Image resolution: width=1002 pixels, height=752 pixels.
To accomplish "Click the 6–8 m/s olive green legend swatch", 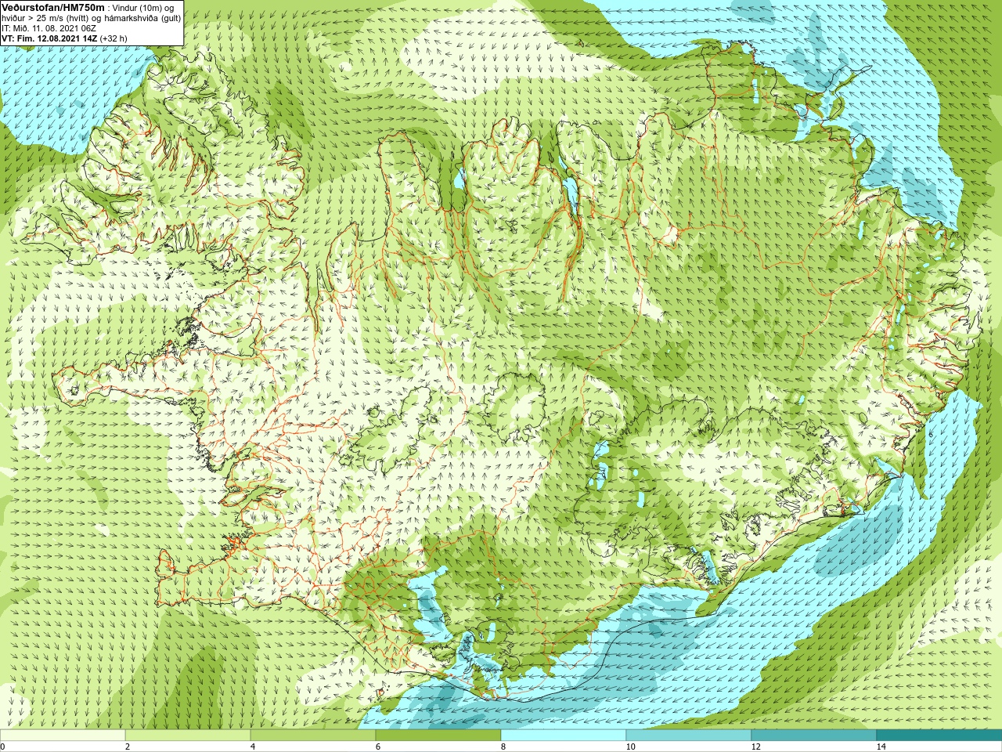I will 438,736.
